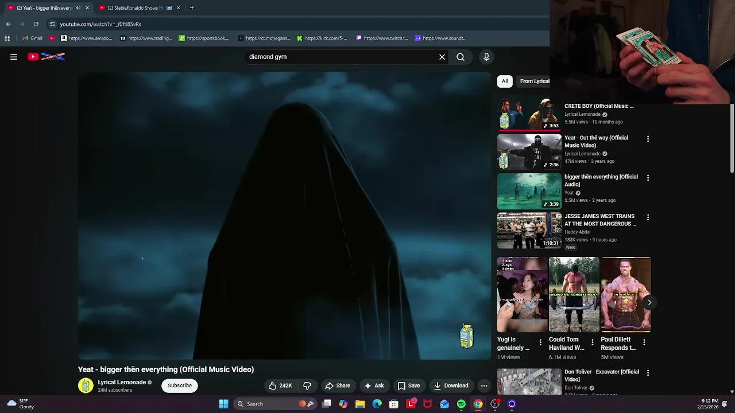Open more actions ellipsis under the video
This screenshot has width=735, height=413.
coord(484,385)
